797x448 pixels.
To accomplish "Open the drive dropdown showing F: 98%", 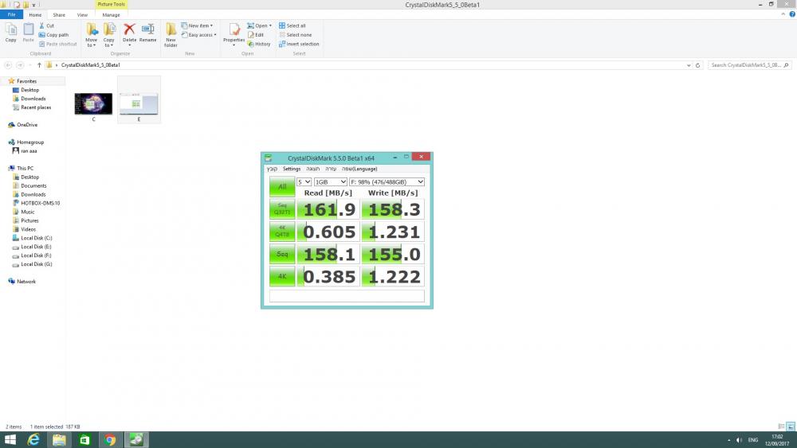I will [x=387, y=181].
